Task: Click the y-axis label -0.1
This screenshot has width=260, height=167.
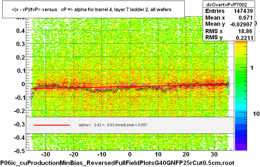Action: [x=20, y=97]
